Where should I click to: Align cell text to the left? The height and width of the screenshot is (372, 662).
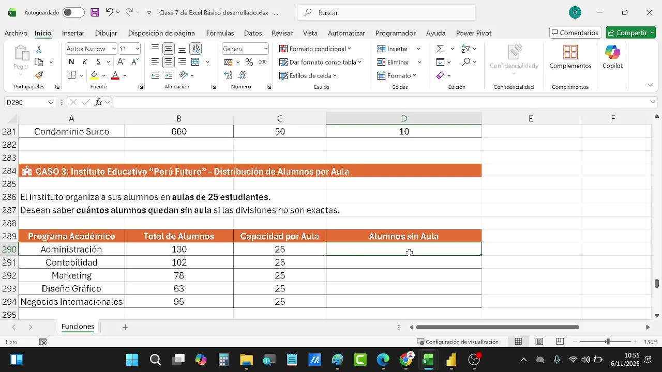pyautogui.click(x=155, y=62)
